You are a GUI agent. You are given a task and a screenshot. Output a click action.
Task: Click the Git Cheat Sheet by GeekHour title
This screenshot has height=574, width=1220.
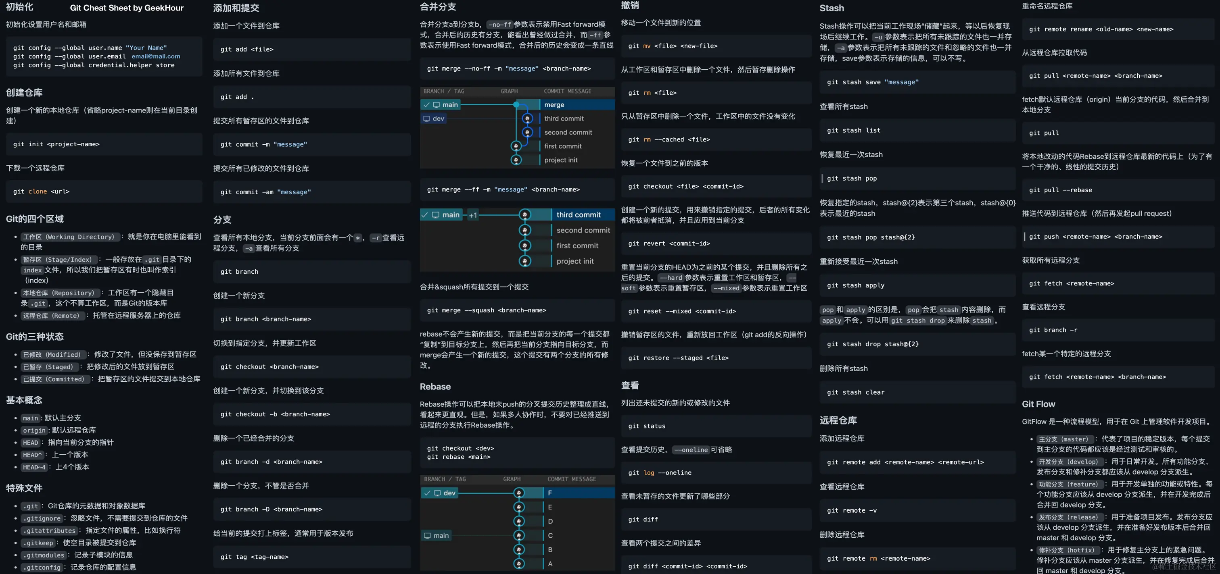coord(126,8)
